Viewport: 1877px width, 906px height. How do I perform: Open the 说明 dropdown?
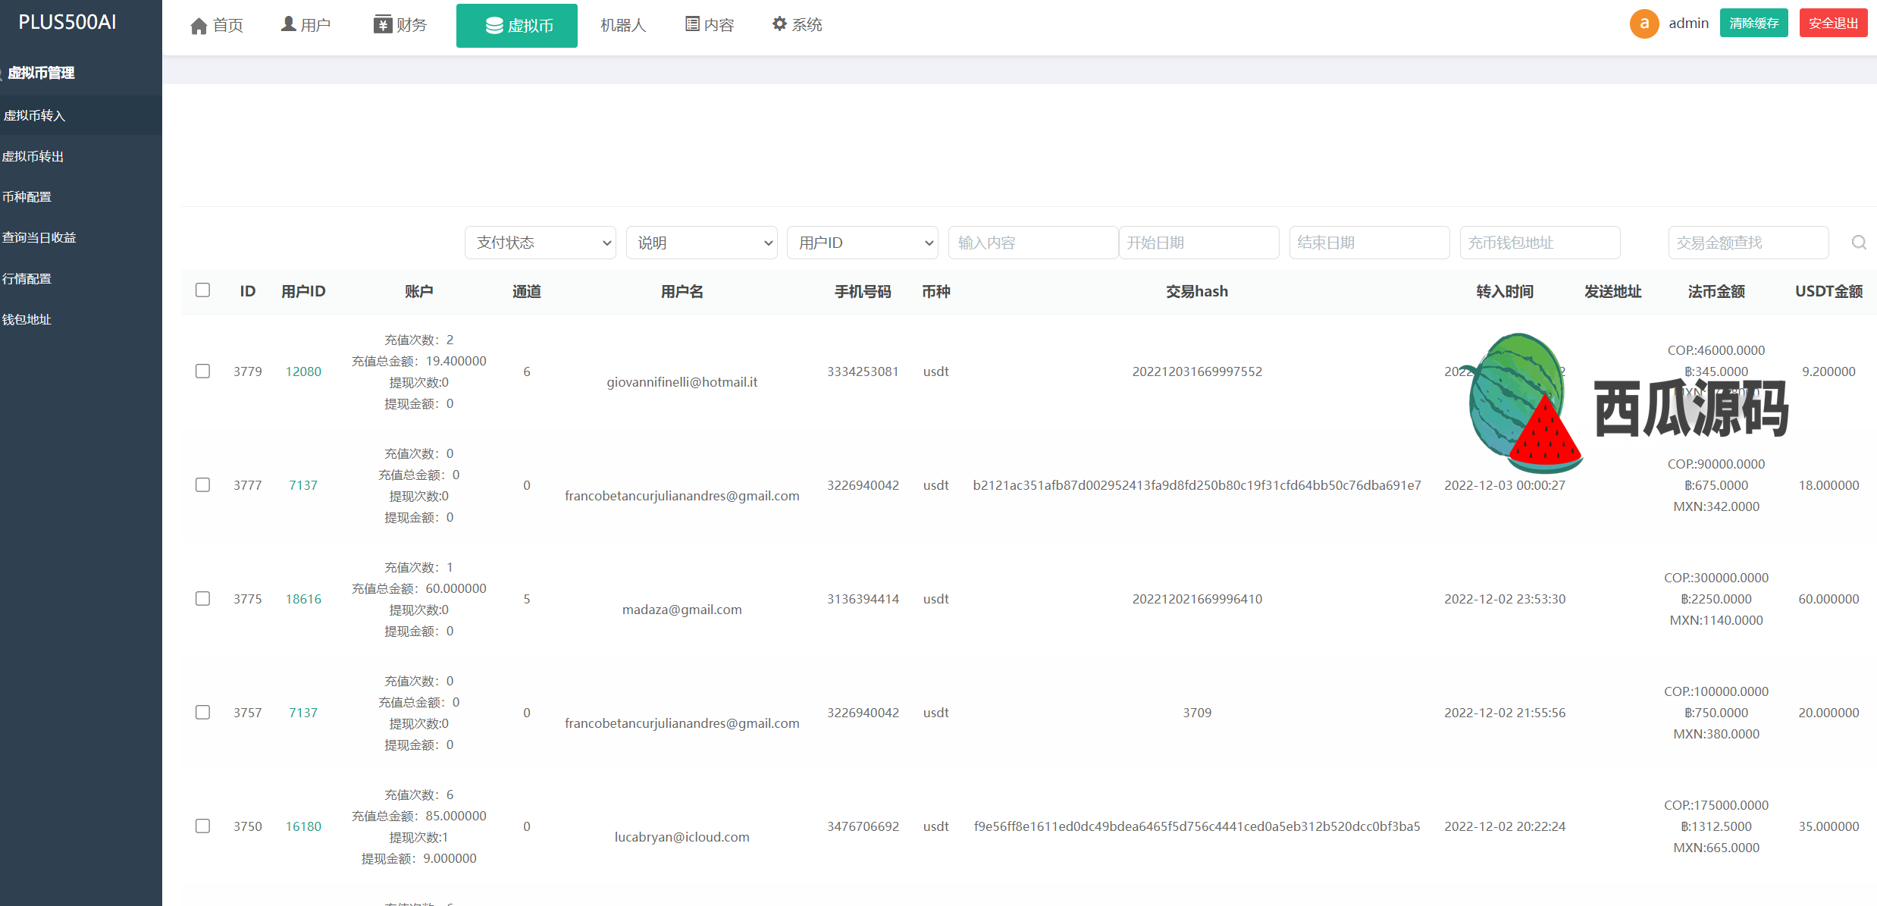702,243
